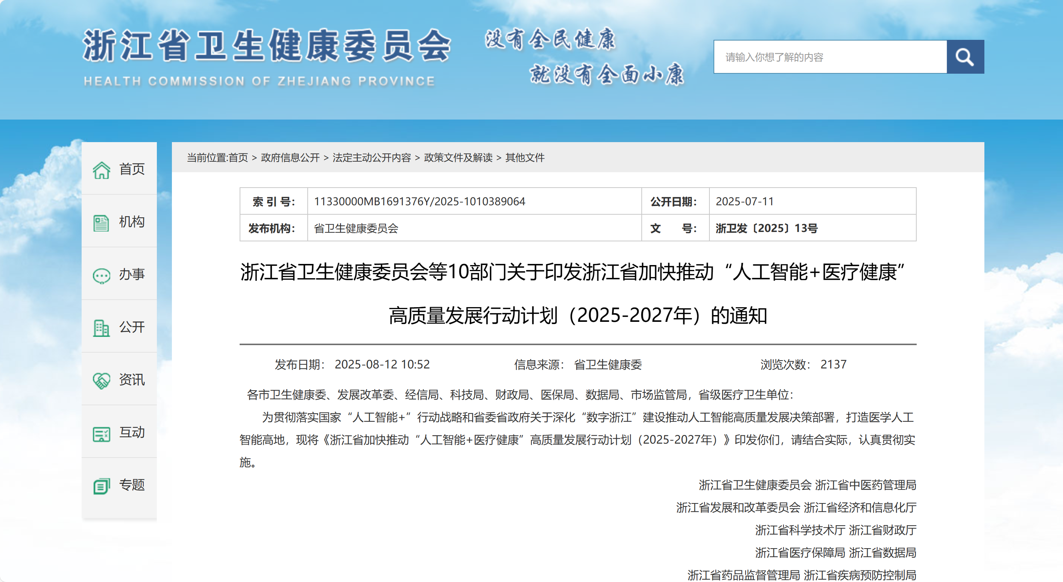Click the green house icon beside 首页
This screenshot has height=582, width=1063.
click(102, 170)
